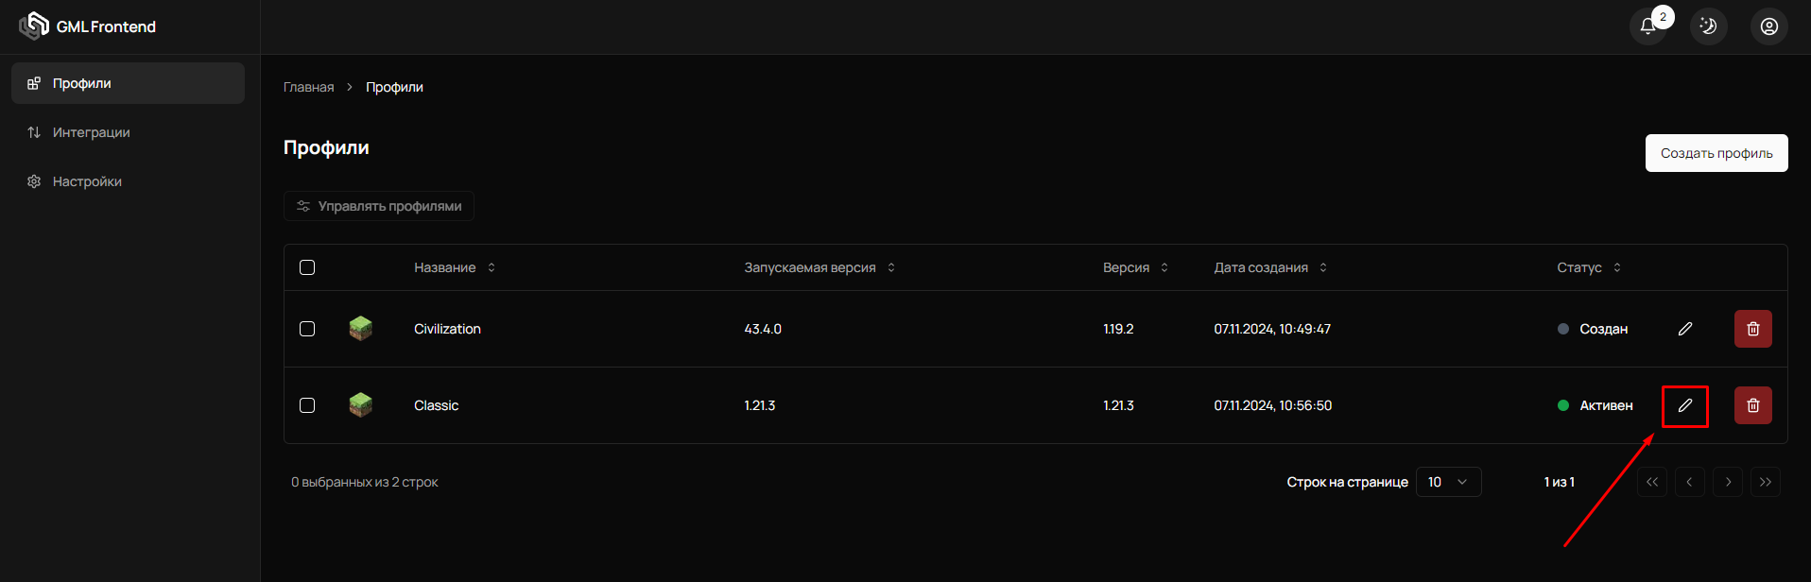The image size is (1811, 582).
Task: Click the Управлять профилями button
Action: (x=379, y=206)
